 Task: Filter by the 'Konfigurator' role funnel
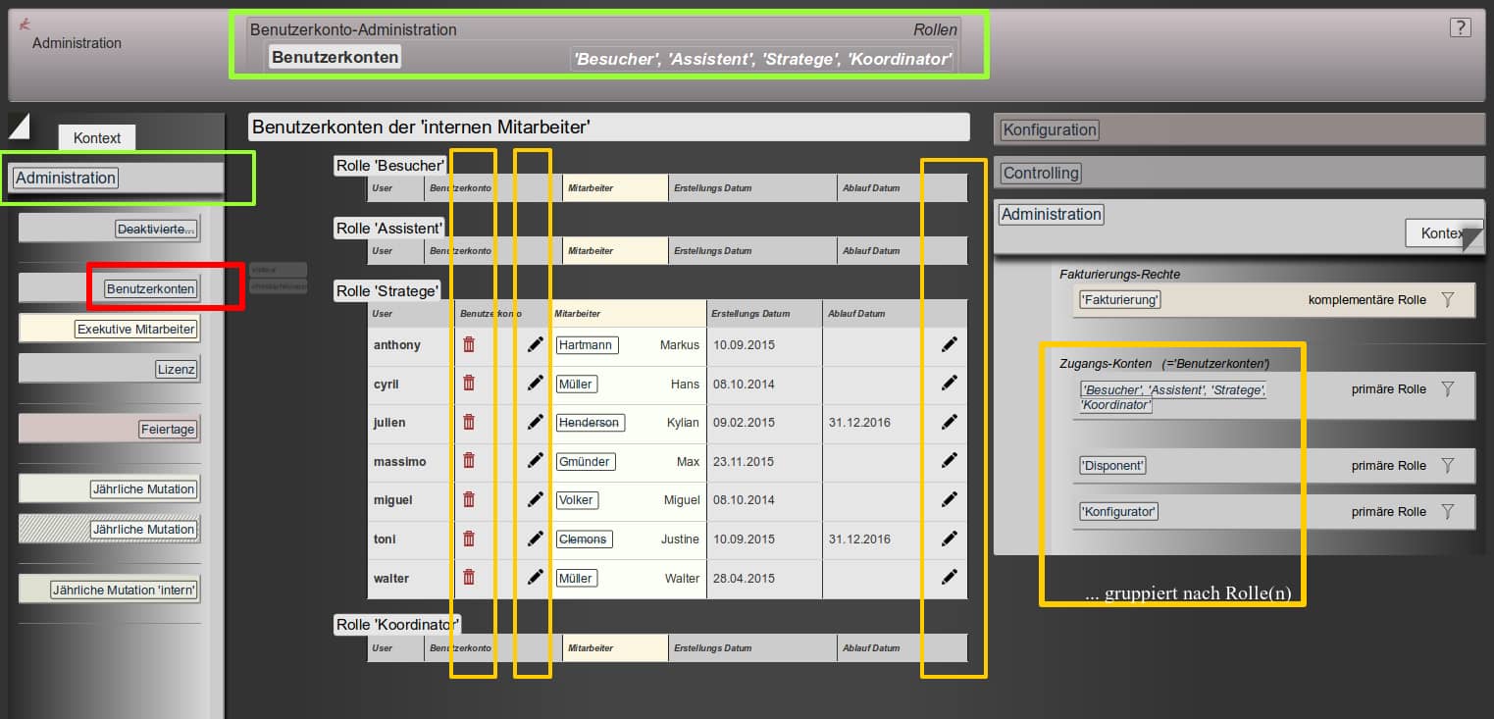[x=1447, y=512]
